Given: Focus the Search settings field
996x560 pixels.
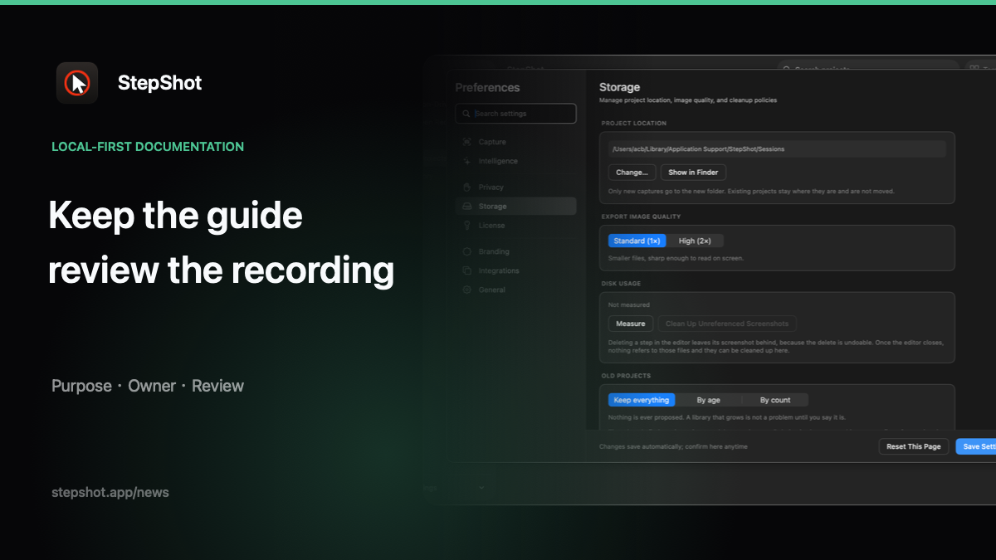Looking at the screenshot, I should 515,114.
